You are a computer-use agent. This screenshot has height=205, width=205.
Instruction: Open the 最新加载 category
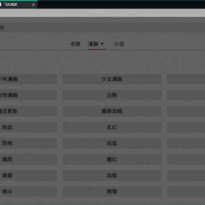[112, 111]
